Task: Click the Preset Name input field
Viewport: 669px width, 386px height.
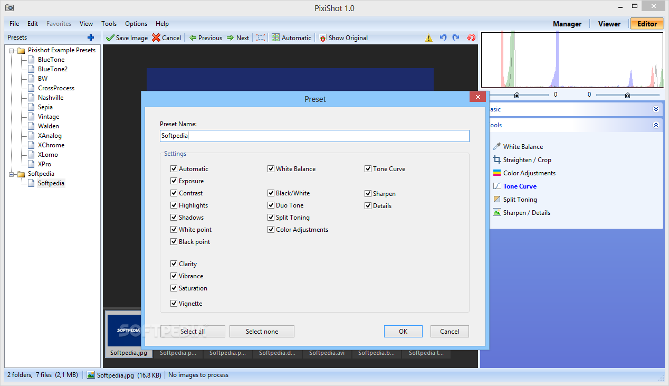Action: pyautogui.click(x=314, y=136)
